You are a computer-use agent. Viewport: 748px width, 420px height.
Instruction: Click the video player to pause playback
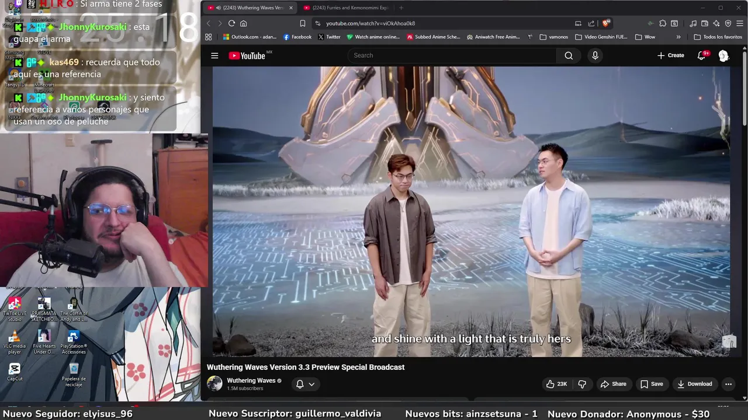point(471,211)
